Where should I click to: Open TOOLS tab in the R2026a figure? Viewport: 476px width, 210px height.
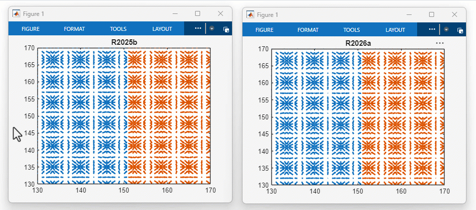tap(352, 30)
